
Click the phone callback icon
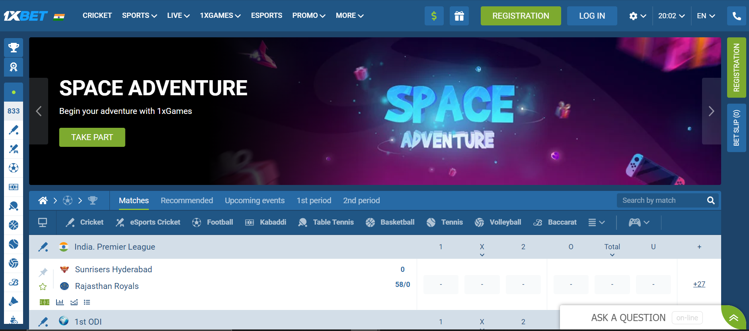tap(737, 16)
